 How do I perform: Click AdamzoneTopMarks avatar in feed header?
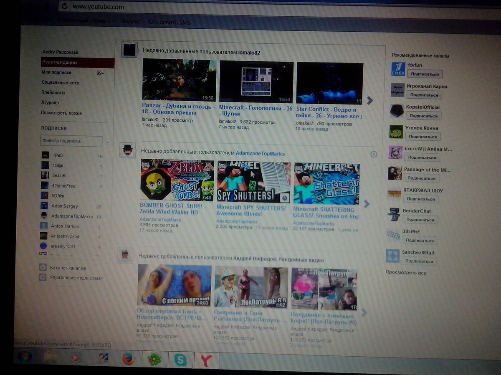(x=127, y=150)
